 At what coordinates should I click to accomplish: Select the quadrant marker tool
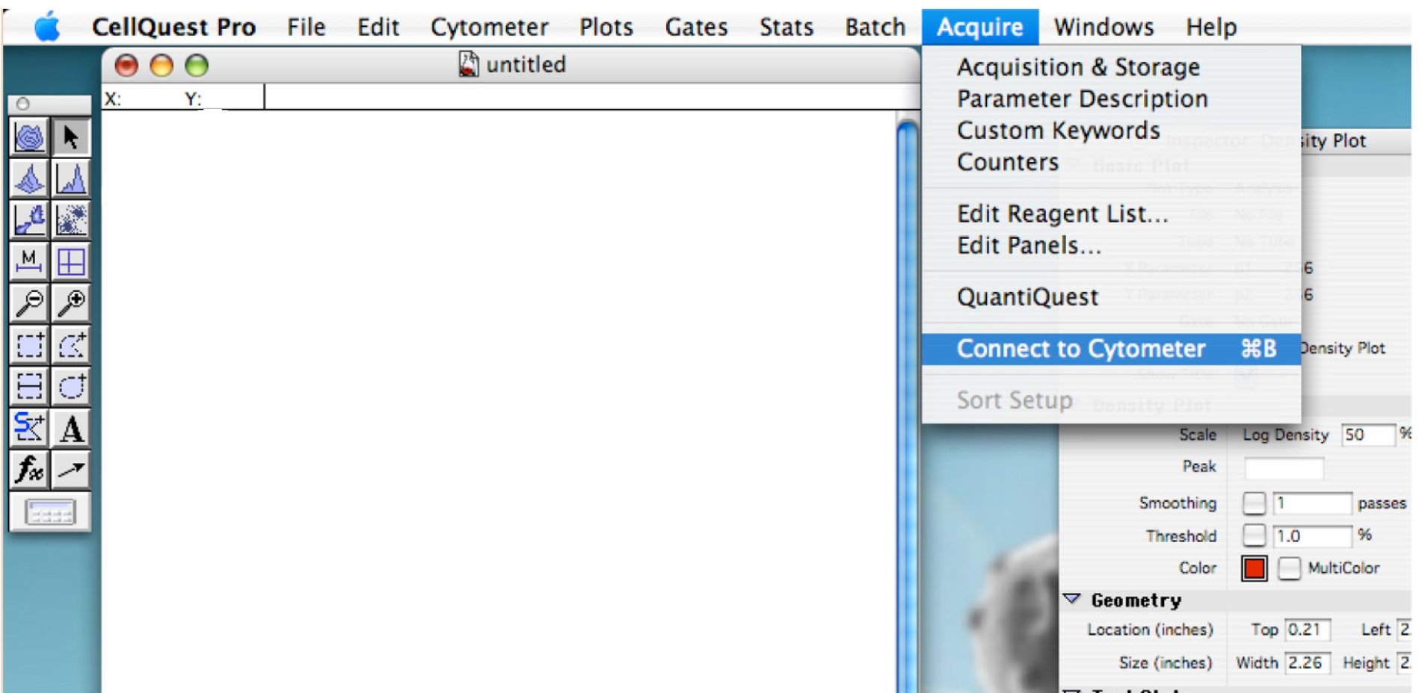[71, 261]
